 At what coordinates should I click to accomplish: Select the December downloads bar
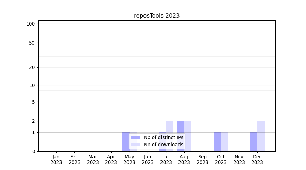[261, 136]
